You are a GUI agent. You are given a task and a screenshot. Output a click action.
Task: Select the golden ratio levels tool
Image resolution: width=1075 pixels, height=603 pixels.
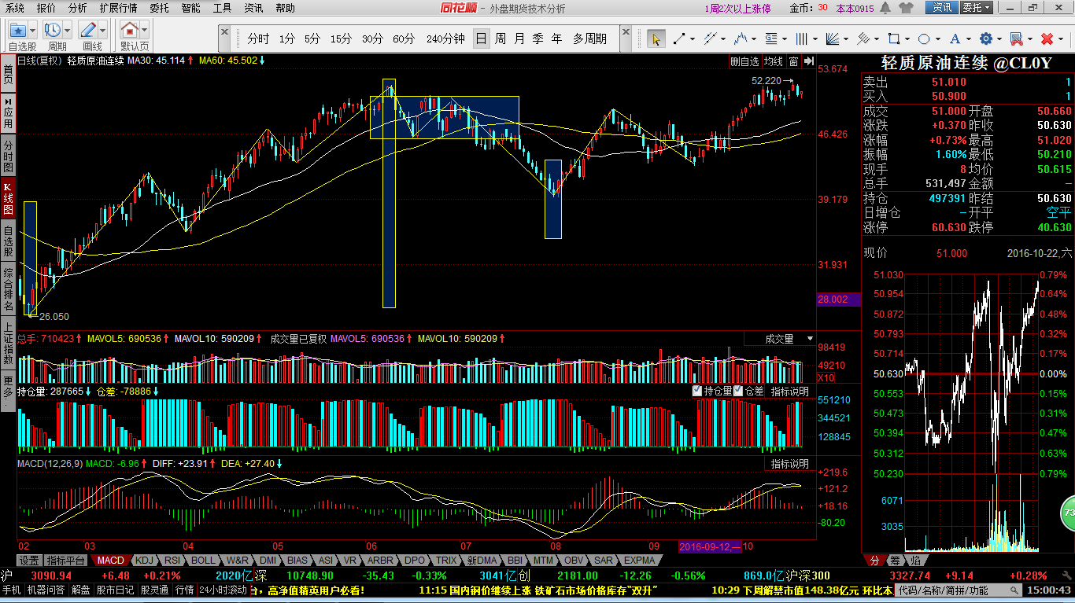[771, 39]
